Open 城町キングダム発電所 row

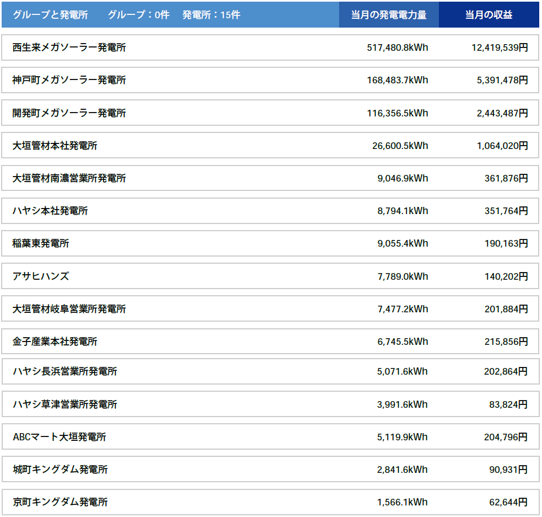270,470
